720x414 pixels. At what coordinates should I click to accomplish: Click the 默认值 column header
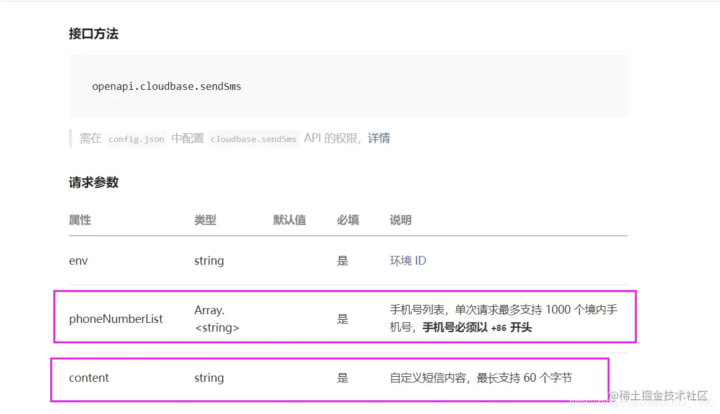click(x=289, y=220)
